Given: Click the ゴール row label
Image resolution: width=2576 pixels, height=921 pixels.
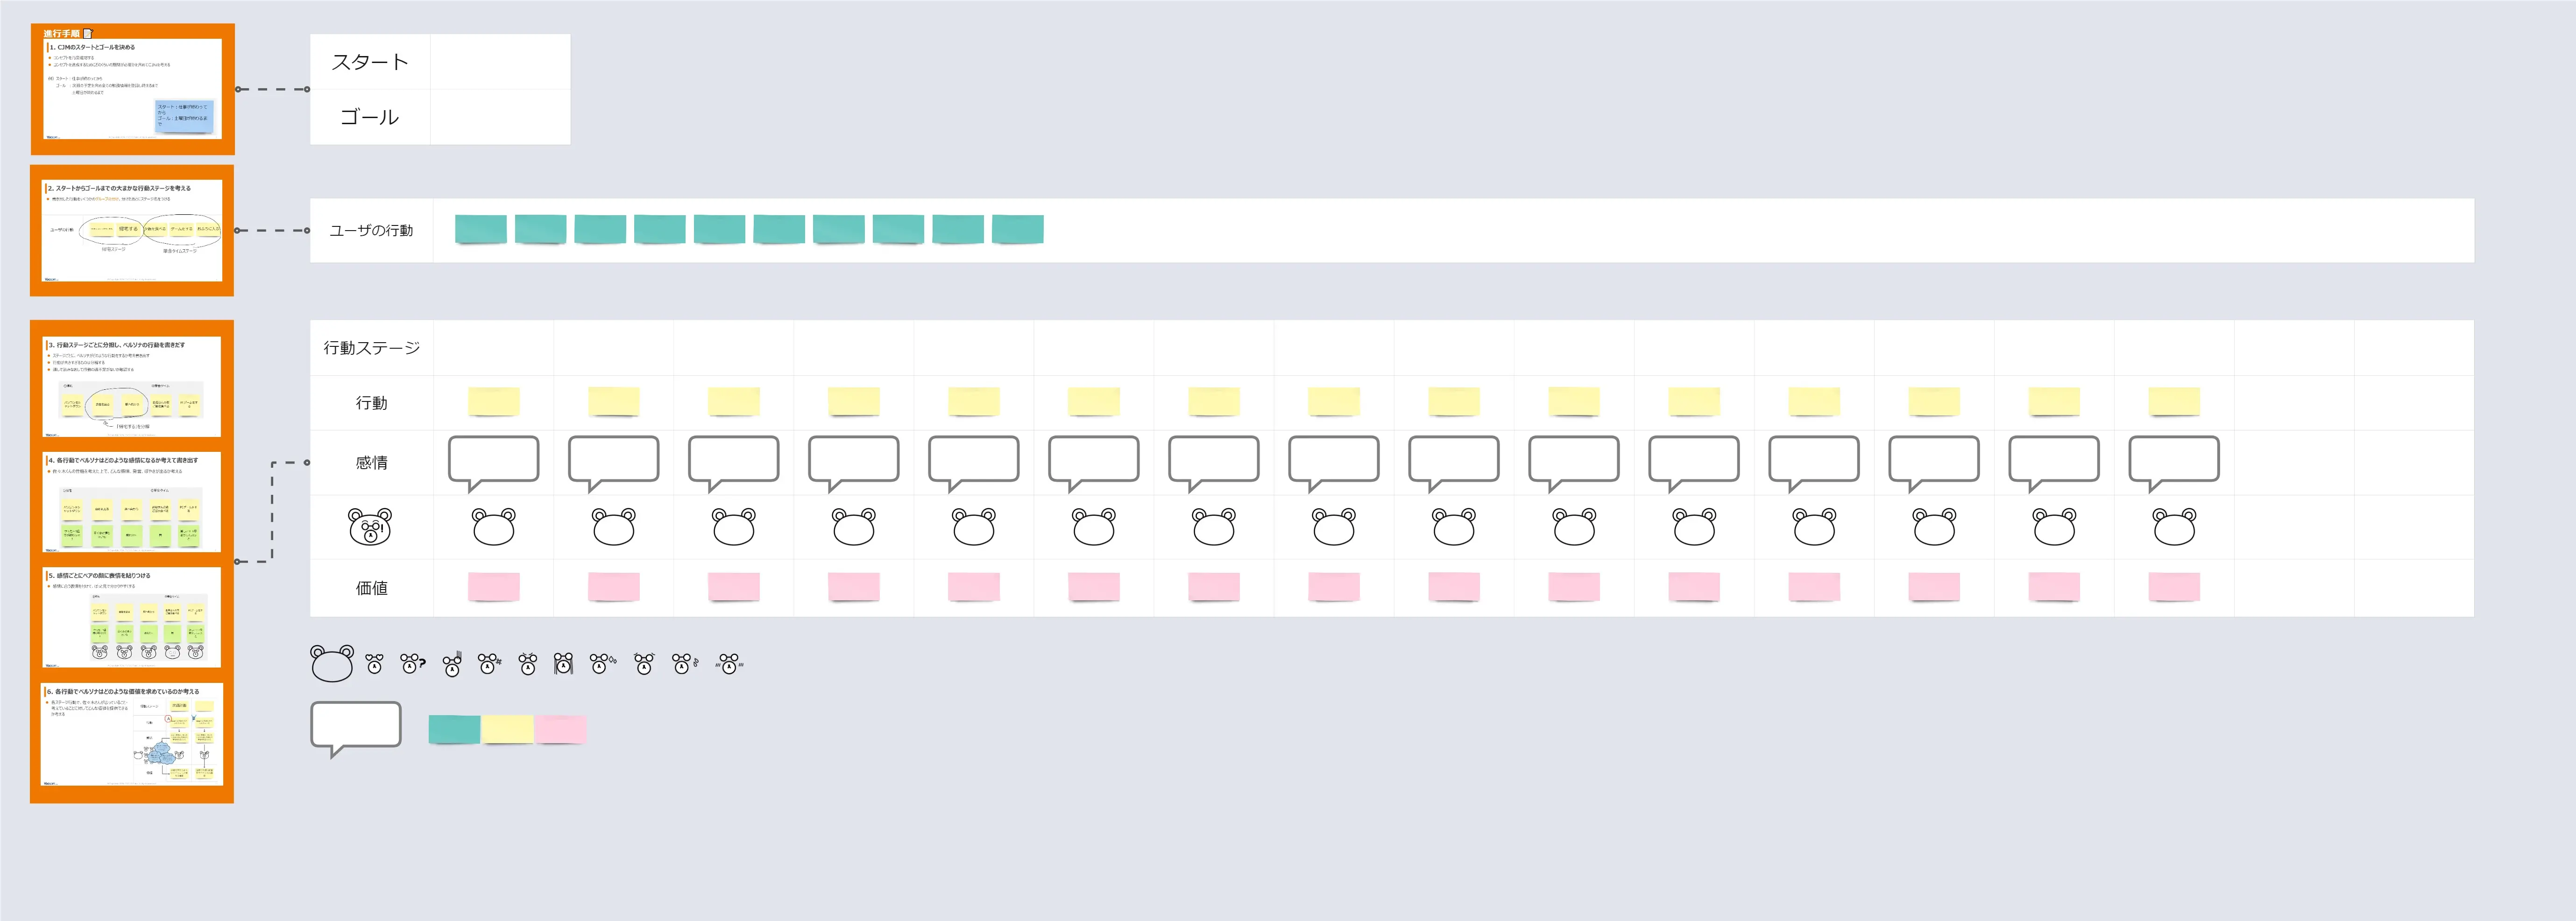Looking at the screenshot, I should pos(370,117).
